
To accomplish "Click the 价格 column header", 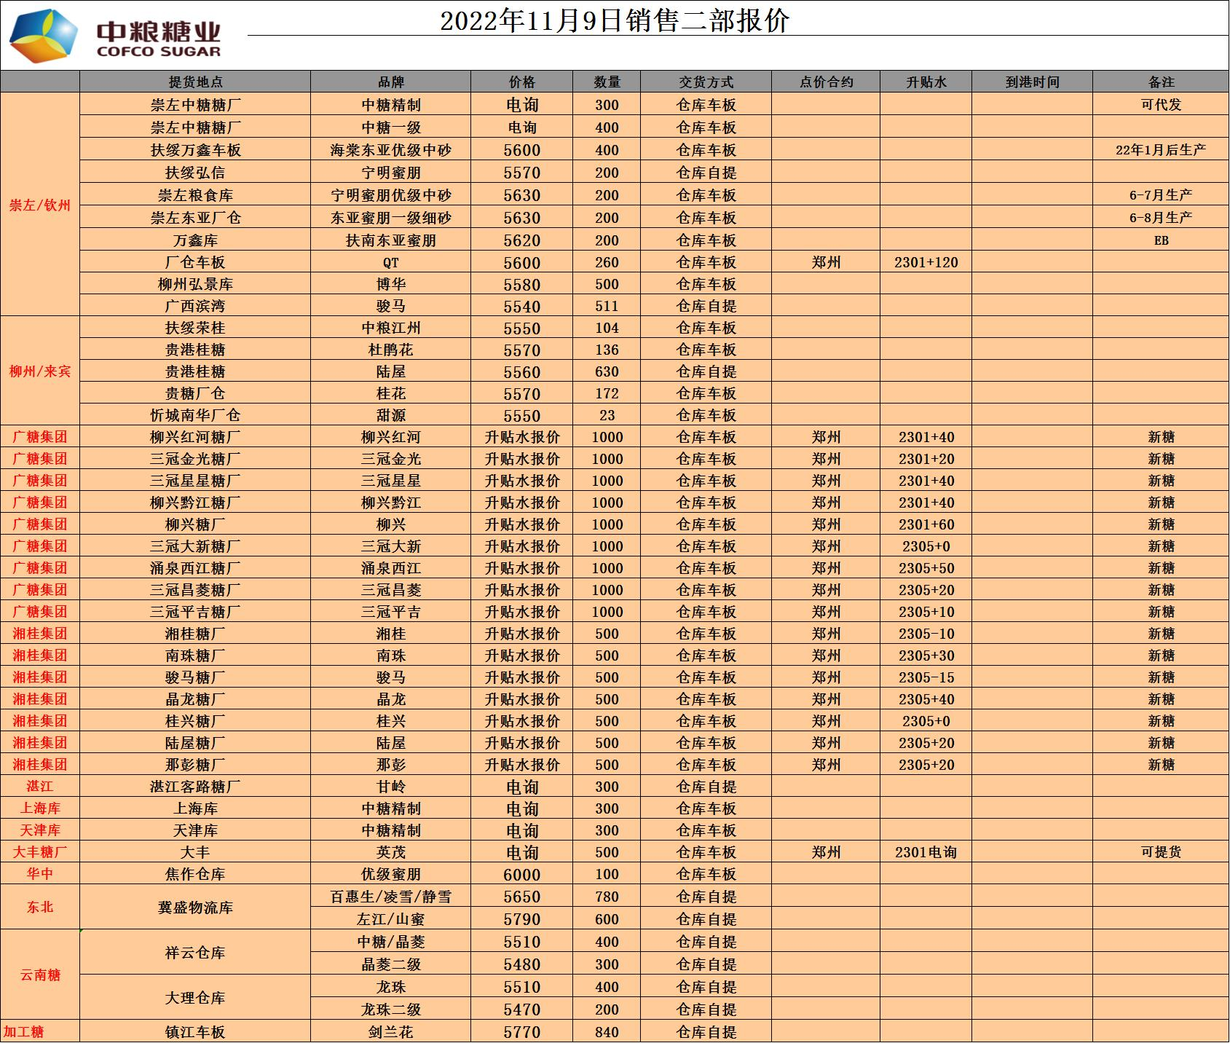I will pyautogui.click(x=521, y=82).
